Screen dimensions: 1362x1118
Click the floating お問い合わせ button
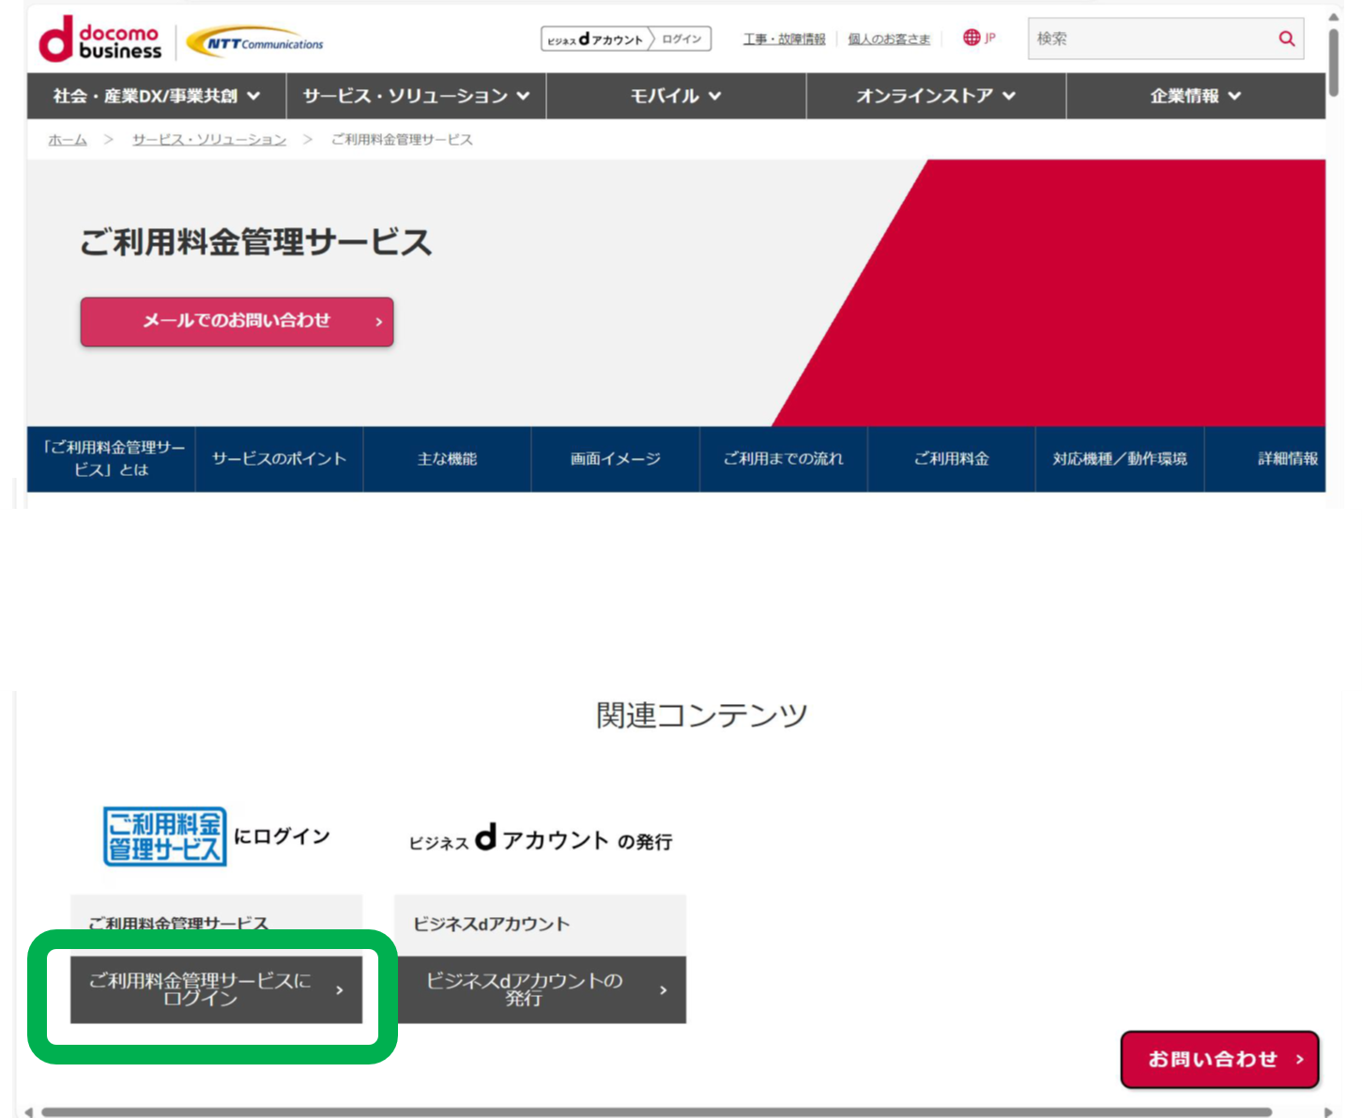[1220, 1060]
